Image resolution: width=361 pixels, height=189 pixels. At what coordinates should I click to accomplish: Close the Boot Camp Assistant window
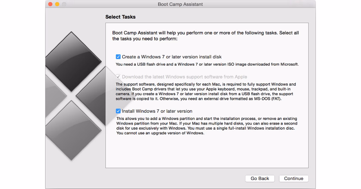[50, 4]
